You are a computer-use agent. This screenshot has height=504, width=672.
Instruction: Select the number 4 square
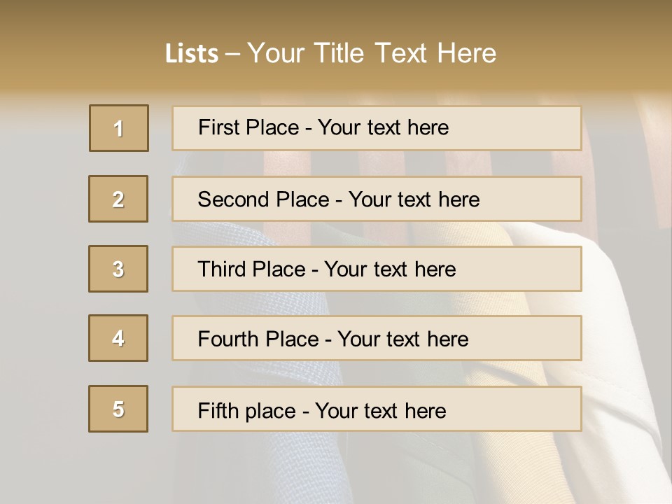click(118, 338)
